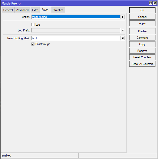This screenshot has height=159, width=158.
Task: Expand the Log Prefix arrow
Action: (123, 30)
